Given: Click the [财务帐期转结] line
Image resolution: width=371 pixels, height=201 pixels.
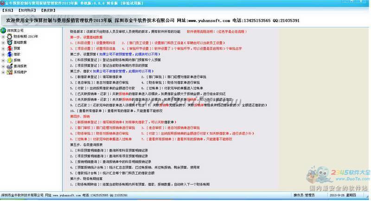Looking at the screenshot, I should click(140, 184).
